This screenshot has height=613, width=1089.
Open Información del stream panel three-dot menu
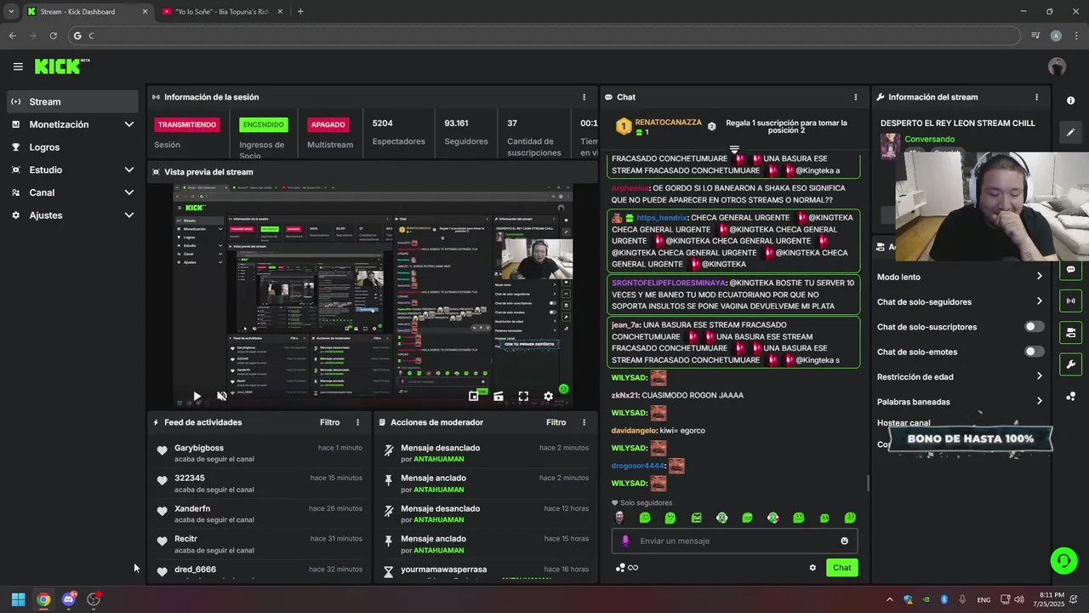[x=1036, y=97]
